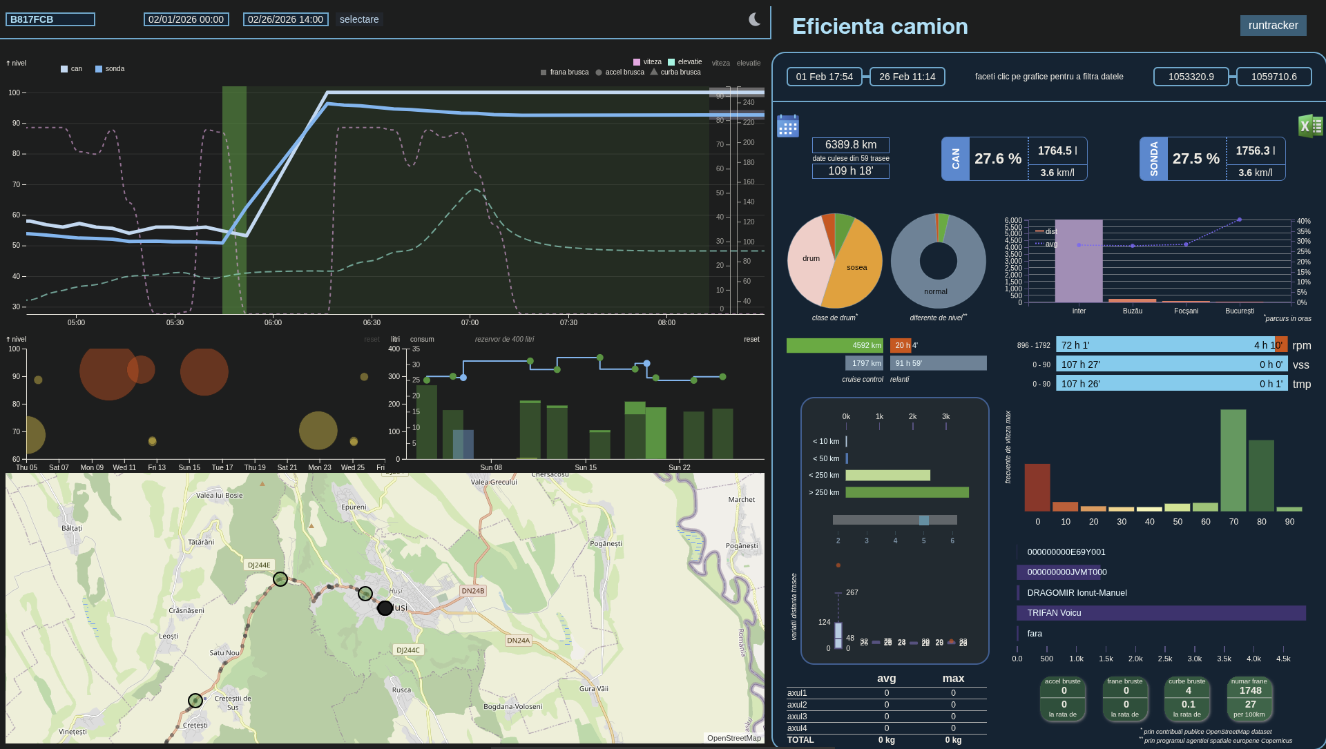Open the start date 02/01/2026 field

(x=186, y=19)
